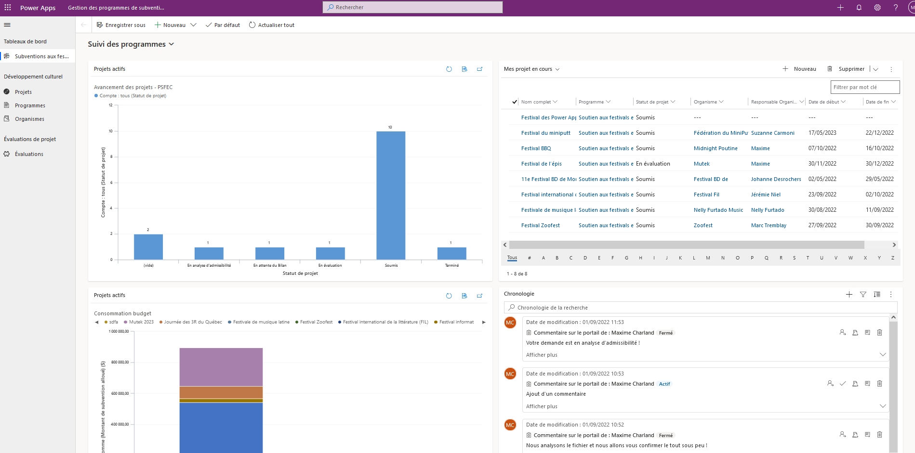The width and height of the screenshot is (915, 453).
Task: Click Enregistrer sous in the toolbar
Action: (x=121, y=25)
